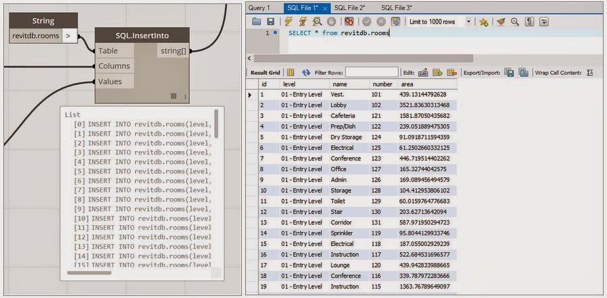The image size is (607, 298).
Task: Click the grayed Commit checkmark icon
Action: point(366,22)
